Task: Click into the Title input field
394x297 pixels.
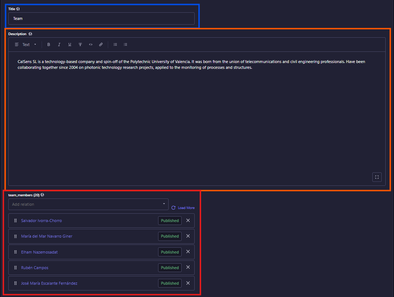Action: coord(101,18)
